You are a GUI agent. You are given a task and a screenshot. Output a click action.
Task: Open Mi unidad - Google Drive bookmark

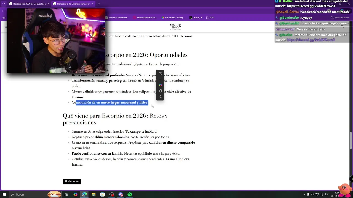click(173, 18)
